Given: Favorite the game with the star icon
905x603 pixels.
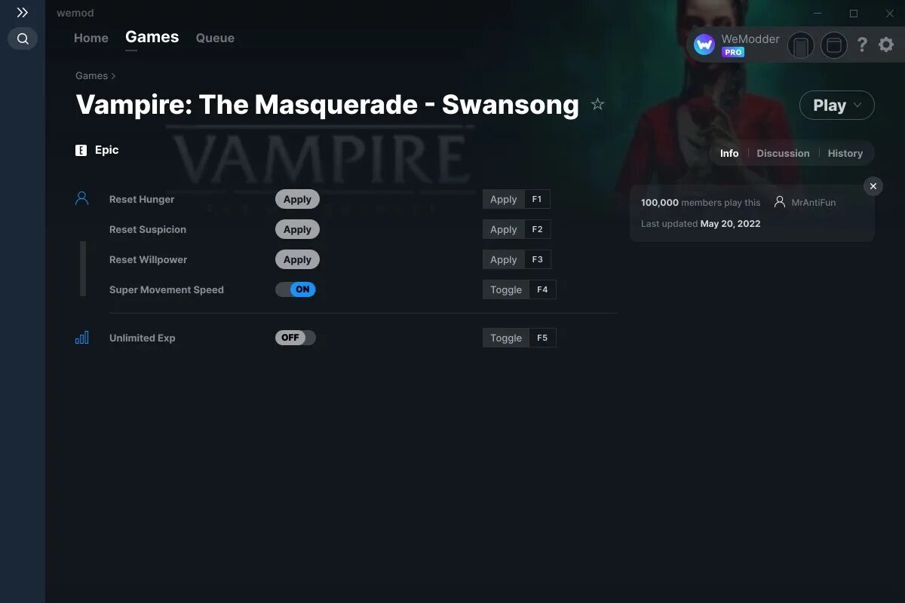Looking at the screenshot, I should (597, 104).
